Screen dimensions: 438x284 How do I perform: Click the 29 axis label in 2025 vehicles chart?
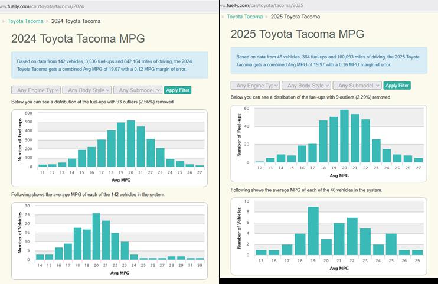(417, 260)
